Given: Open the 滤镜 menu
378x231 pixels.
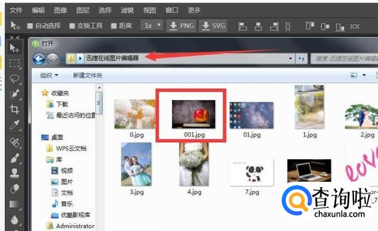Looking at the screenshot, I should [x=127, y=10].
